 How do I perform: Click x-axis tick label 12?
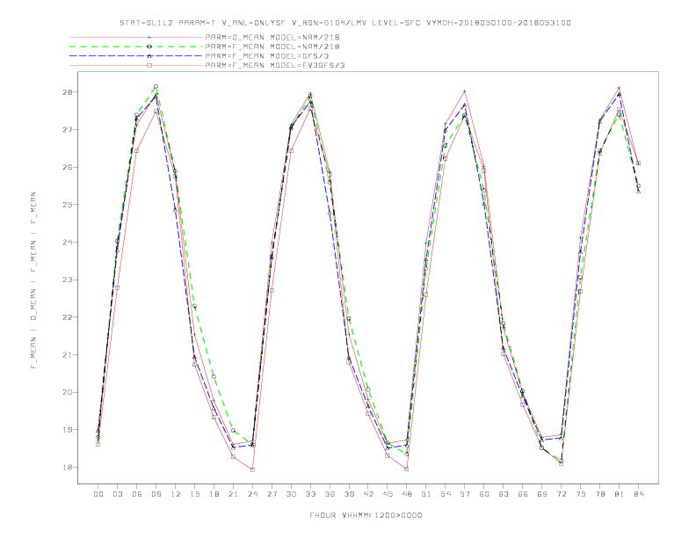point(176,494)
